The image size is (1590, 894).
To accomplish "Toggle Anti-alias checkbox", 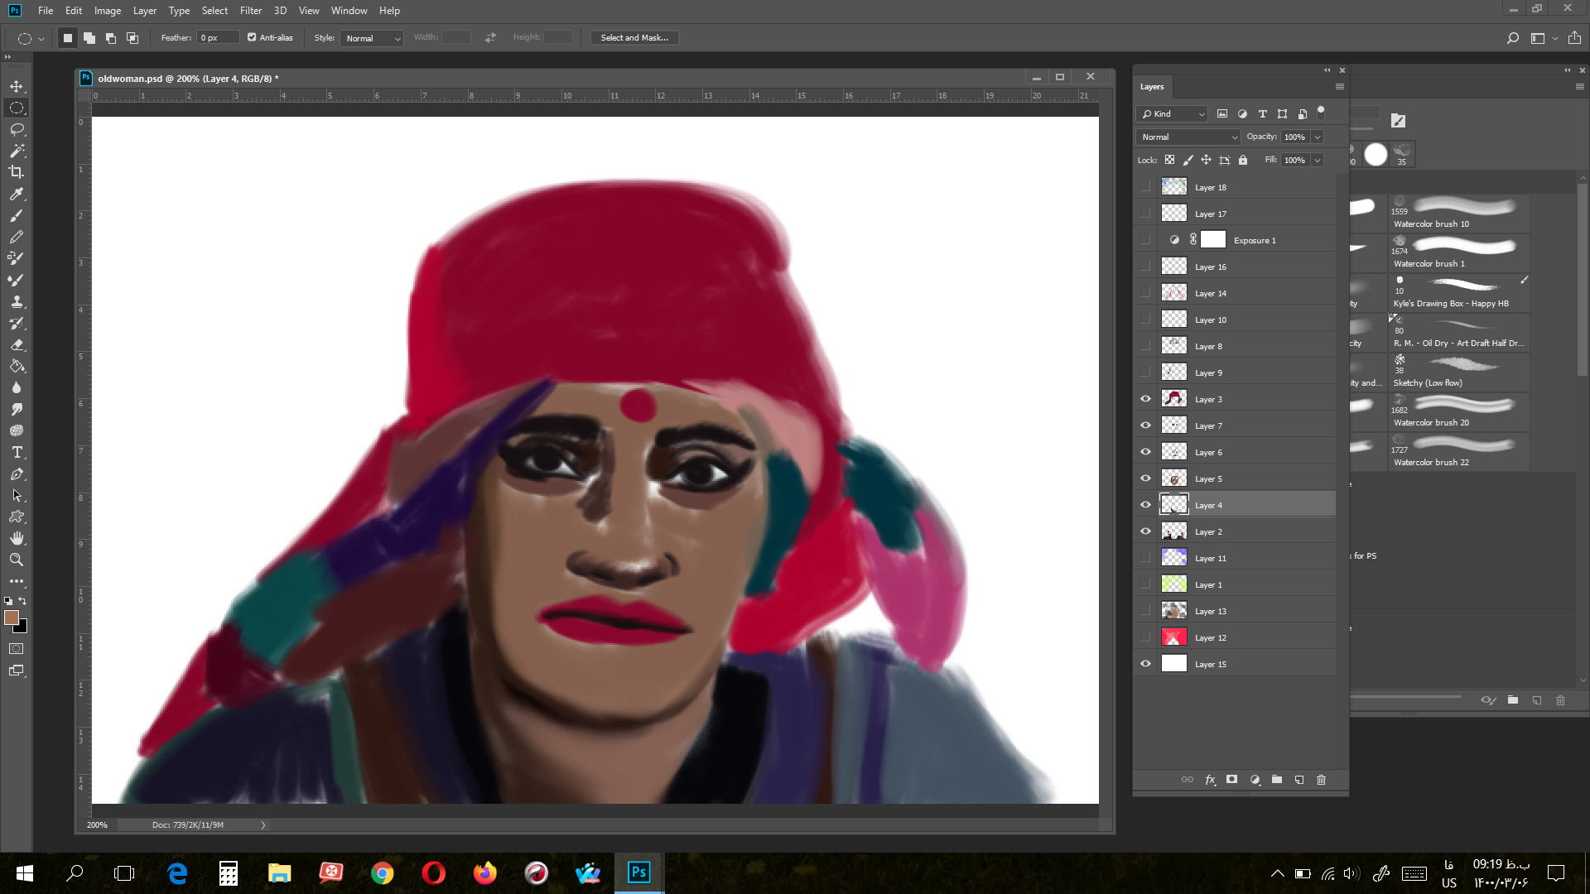I will click(x=252, y=37).
